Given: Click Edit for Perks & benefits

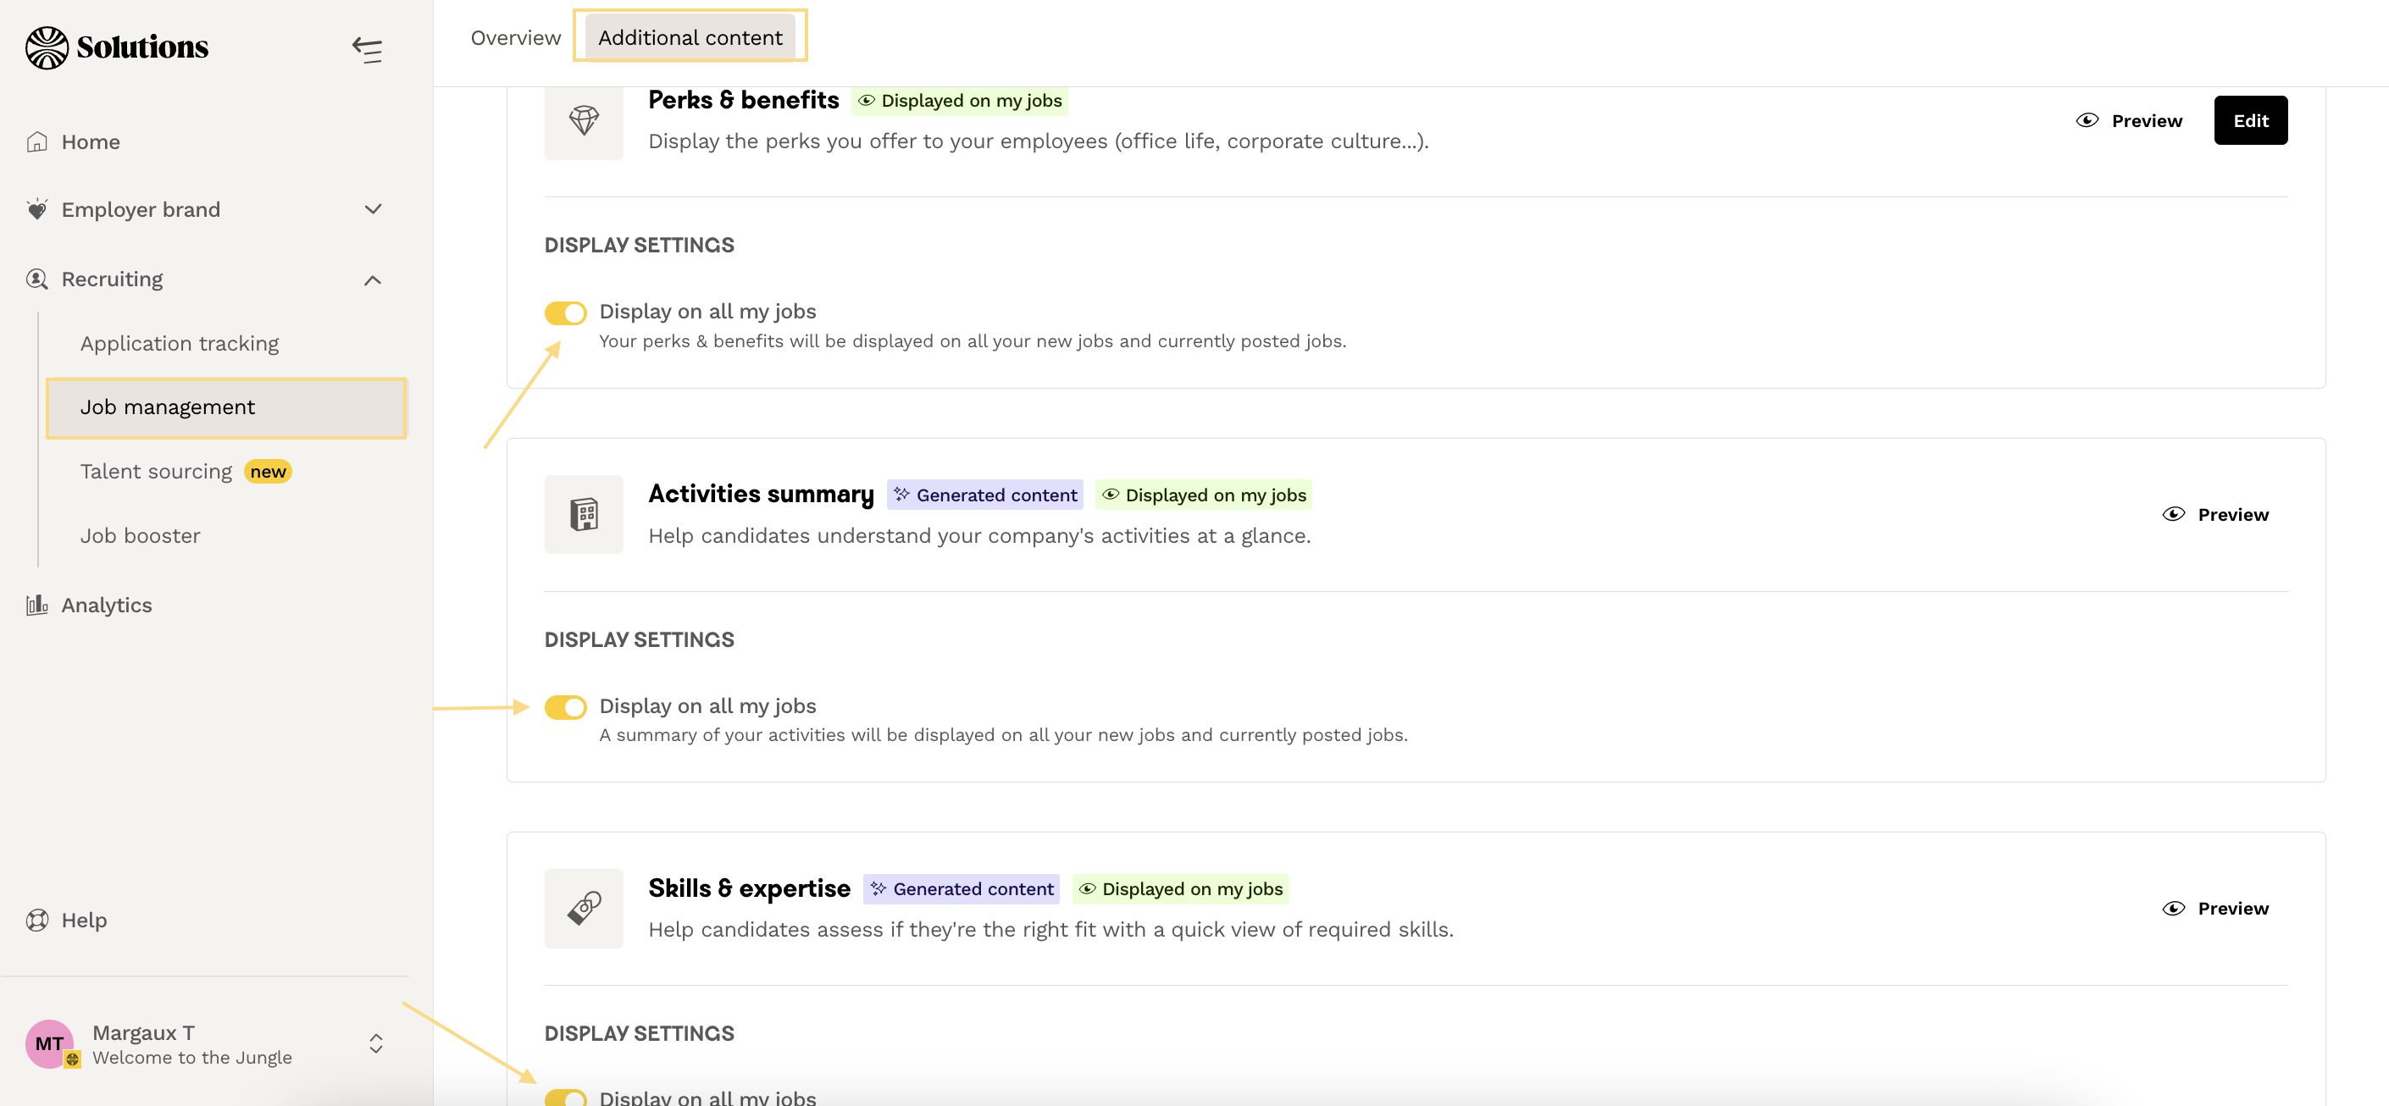Looking at the screenshot, I should (2250, 120).
